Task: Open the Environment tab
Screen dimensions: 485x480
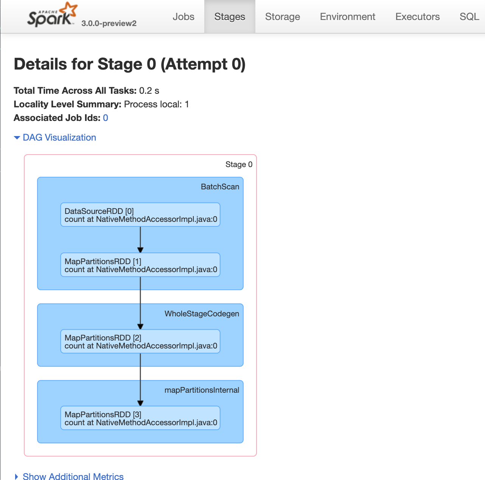Action: [x=348, y=17]
